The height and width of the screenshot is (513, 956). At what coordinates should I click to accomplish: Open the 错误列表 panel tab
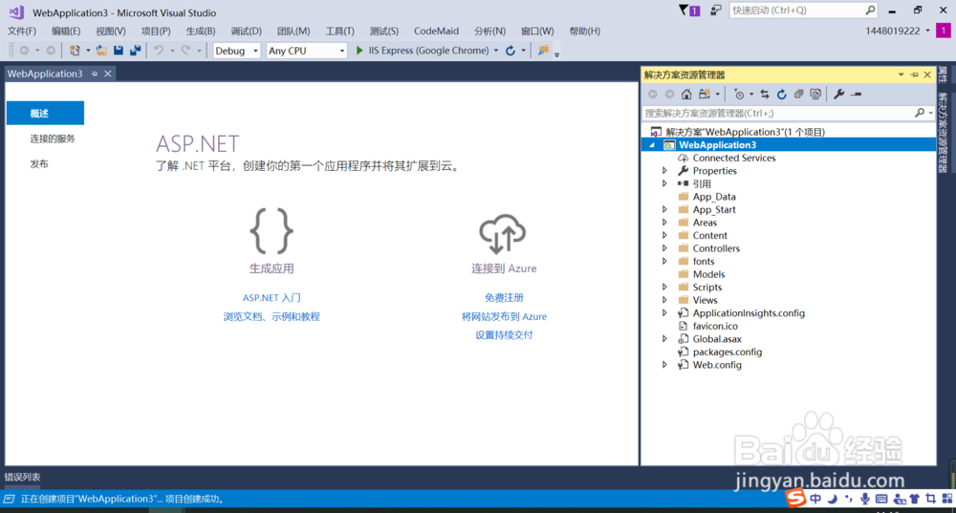tap(22, 477)
